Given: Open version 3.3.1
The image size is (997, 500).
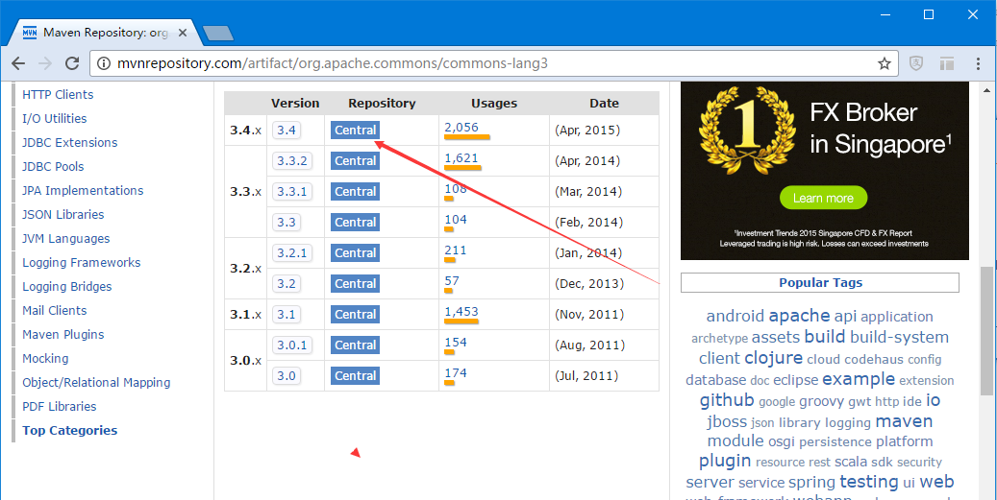Looking at the screenshot, I should point(292,192).
